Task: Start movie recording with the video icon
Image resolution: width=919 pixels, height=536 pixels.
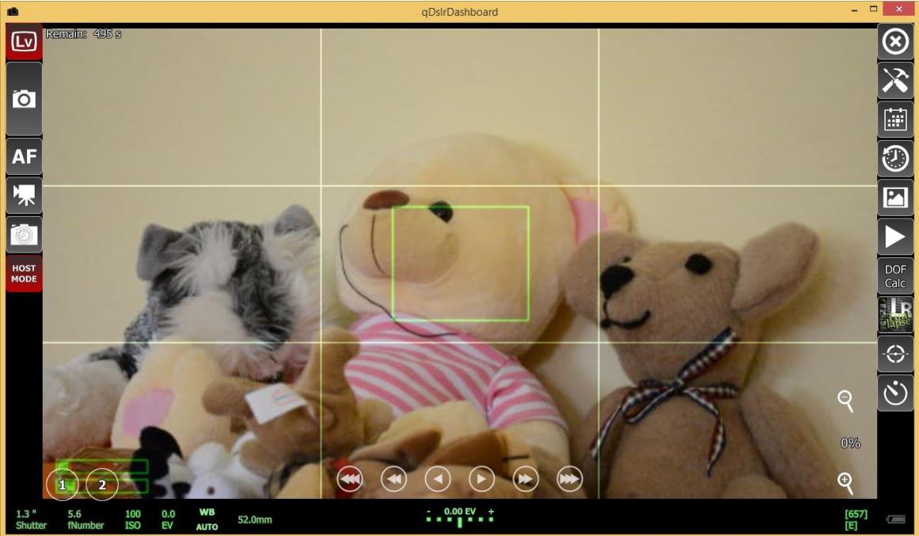Action: coord(24,195)
